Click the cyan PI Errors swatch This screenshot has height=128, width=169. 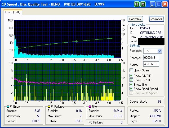coord(8,107)
